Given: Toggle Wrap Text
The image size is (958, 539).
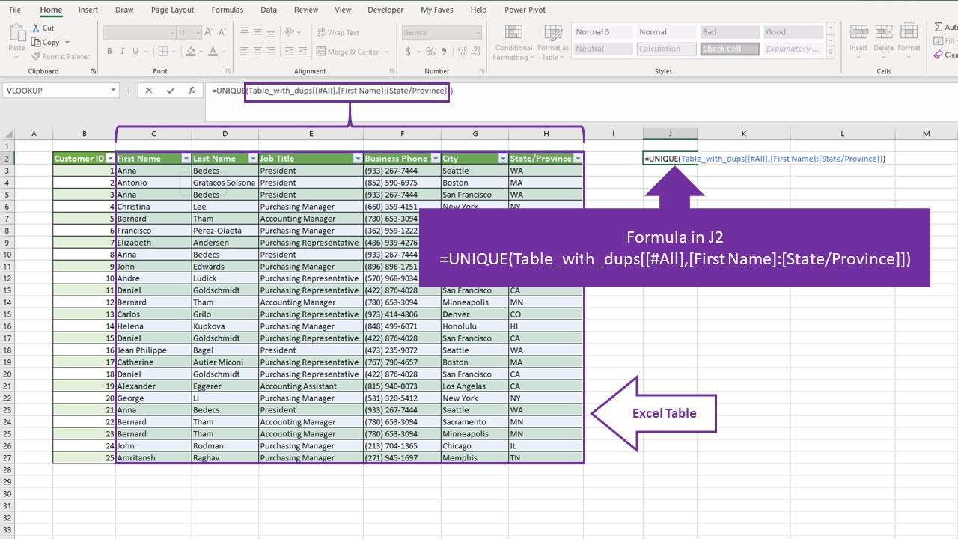Looking at the screenshot, I should pos(338,33).
